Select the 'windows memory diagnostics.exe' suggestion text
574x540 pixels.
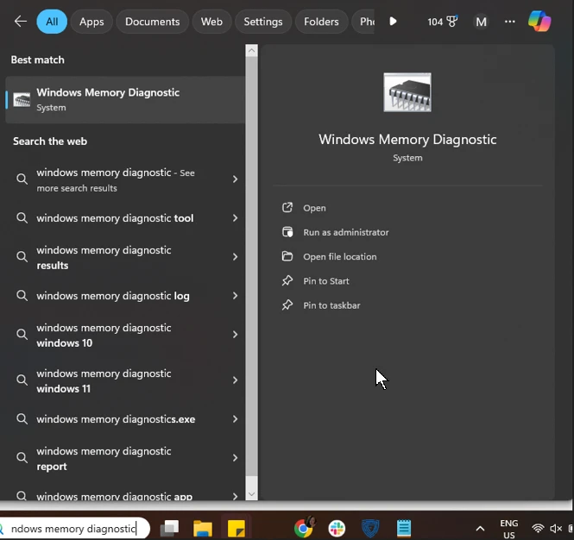pos(116,419)
